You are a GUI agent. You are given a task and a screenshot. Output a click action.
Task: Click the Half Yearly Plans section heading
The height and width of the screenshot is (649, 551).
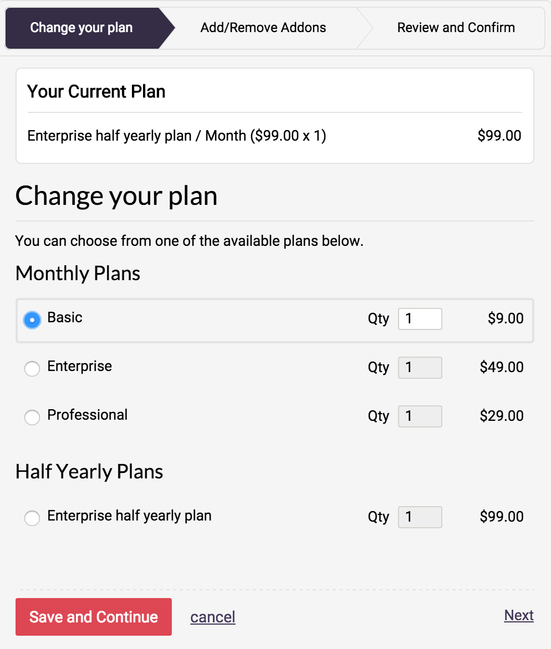point(89,472)
